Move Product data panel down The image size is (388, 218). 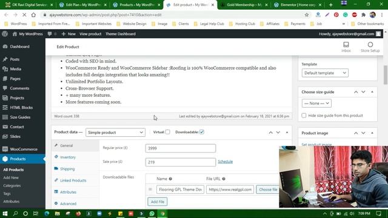(x=278, y=133)
